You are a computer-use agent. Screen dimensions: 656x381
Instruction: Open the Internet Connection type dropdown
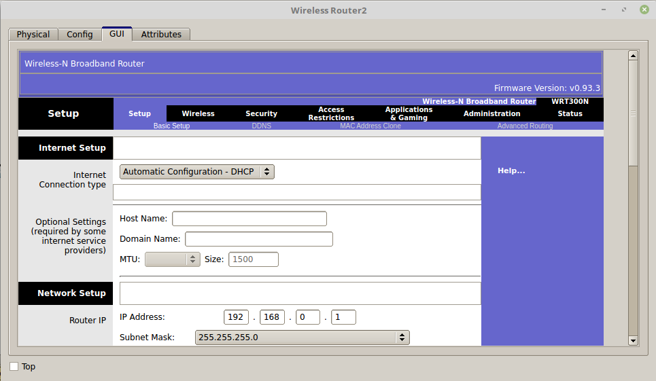[197, 172]
